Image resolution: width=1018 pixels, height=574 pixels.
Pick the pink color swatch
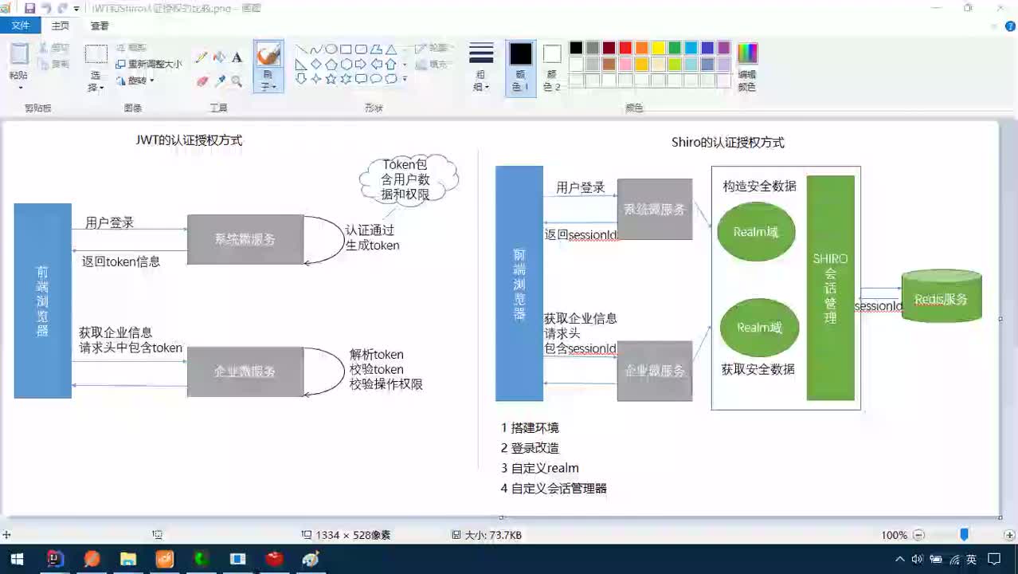pos(625,64)
